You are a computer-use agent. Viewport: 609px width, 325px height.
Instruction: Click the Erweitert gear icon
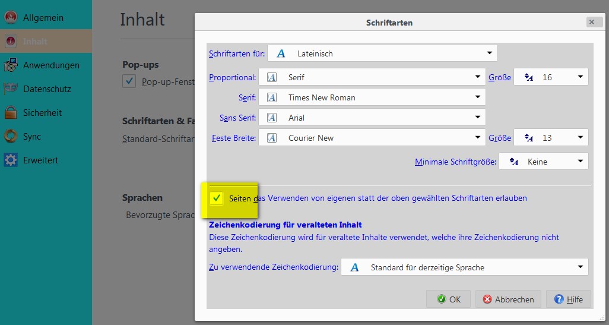tap(11, 160)
